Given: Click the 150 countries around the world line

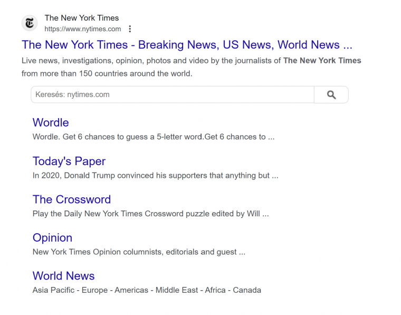Looking at the screenshot, I should [107, 74].
